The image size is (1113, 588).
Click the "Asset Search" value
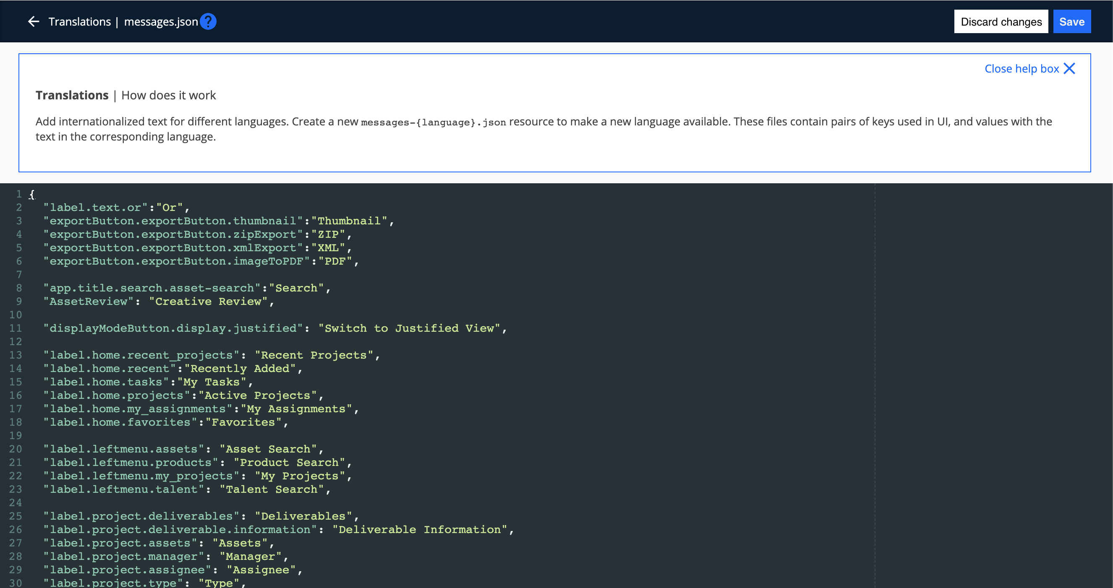click(268, 449)
